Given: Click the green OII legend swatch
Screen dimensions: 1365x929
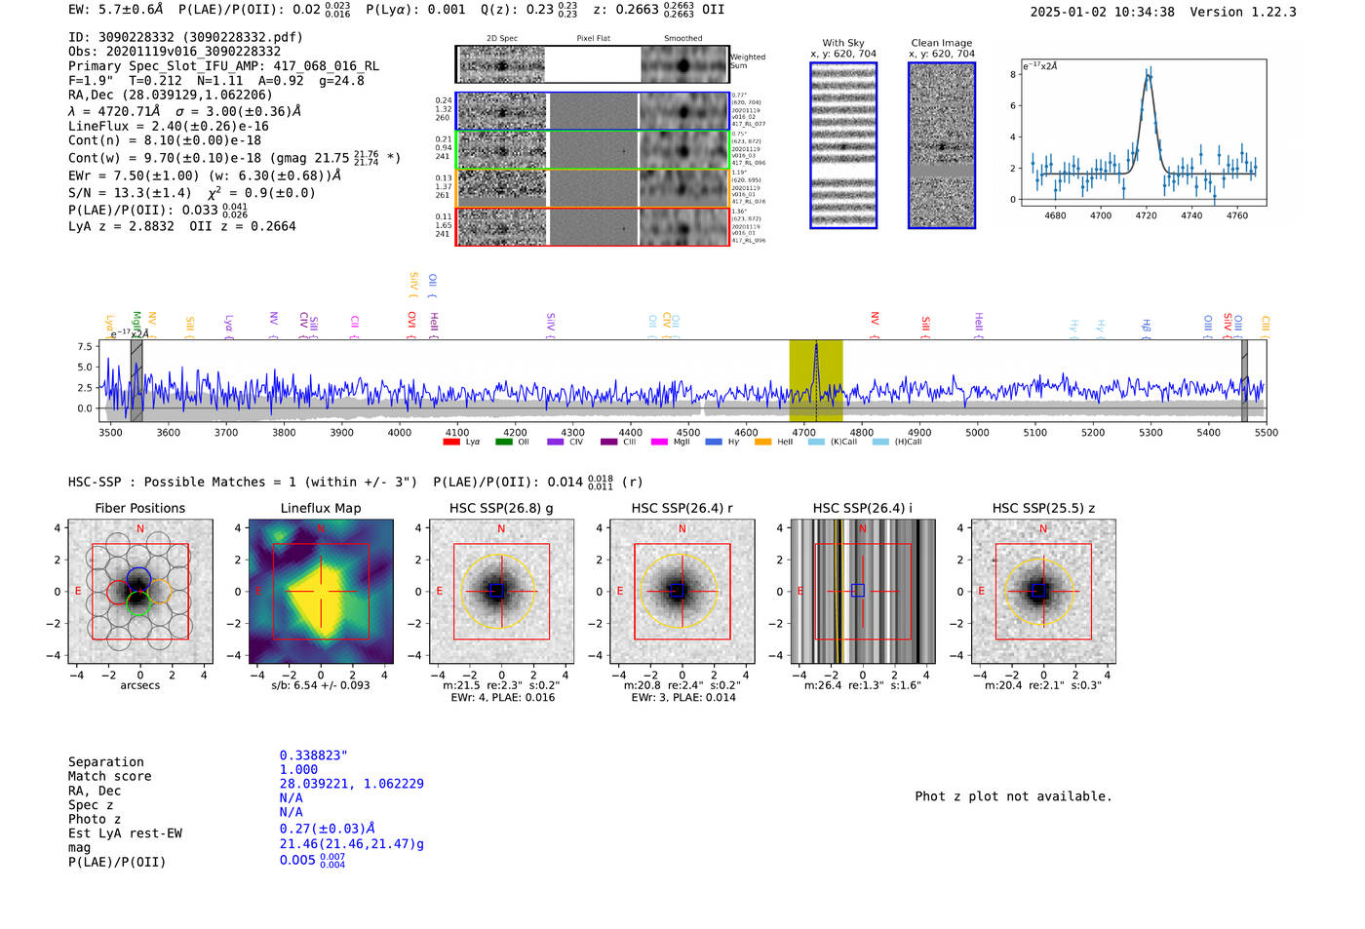Looking at the screenshot, I should pyautogui.click(x=503, y=442).
